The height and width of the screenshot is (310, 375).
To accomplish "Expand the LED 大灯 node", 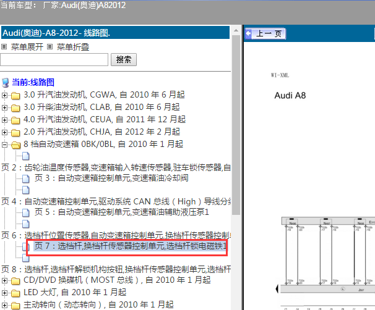I will 4,293.
